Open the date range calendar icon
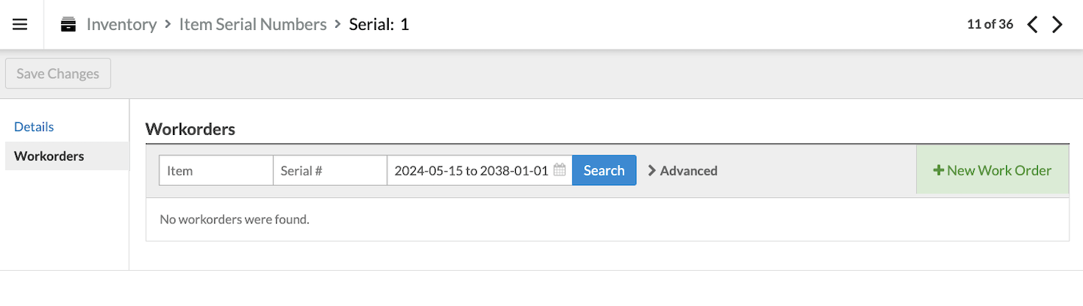 tap(560, 170)
